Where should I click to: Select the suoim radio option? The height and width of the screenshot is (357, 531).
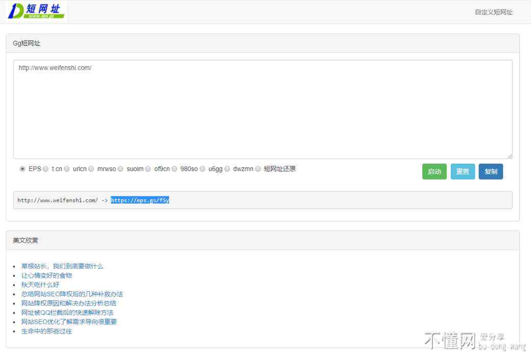120,169
